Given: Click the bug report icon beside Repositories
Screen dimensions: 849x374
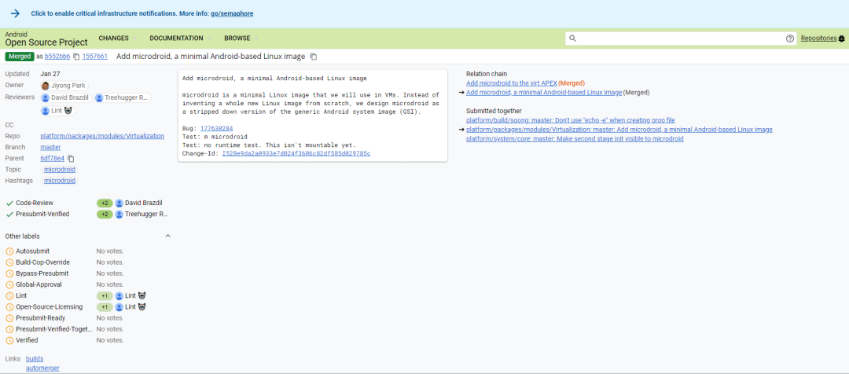Looking at the screenshot, I should click(x=841, y=38).
